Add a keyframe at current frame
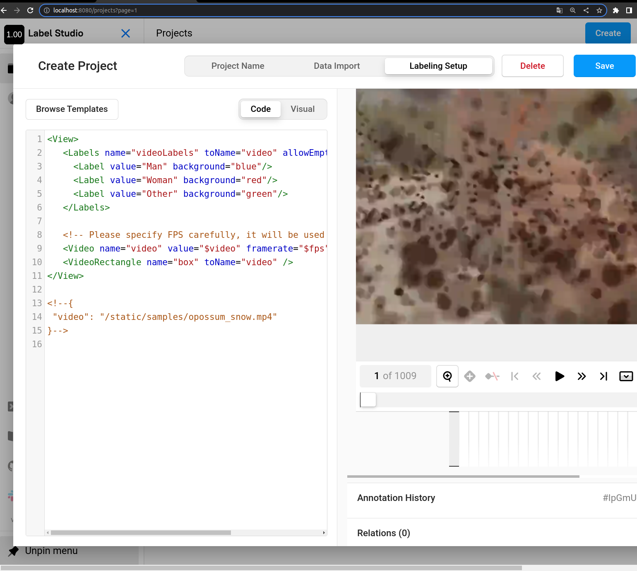This screenshot has width=637, height=571. click(469, 376)
